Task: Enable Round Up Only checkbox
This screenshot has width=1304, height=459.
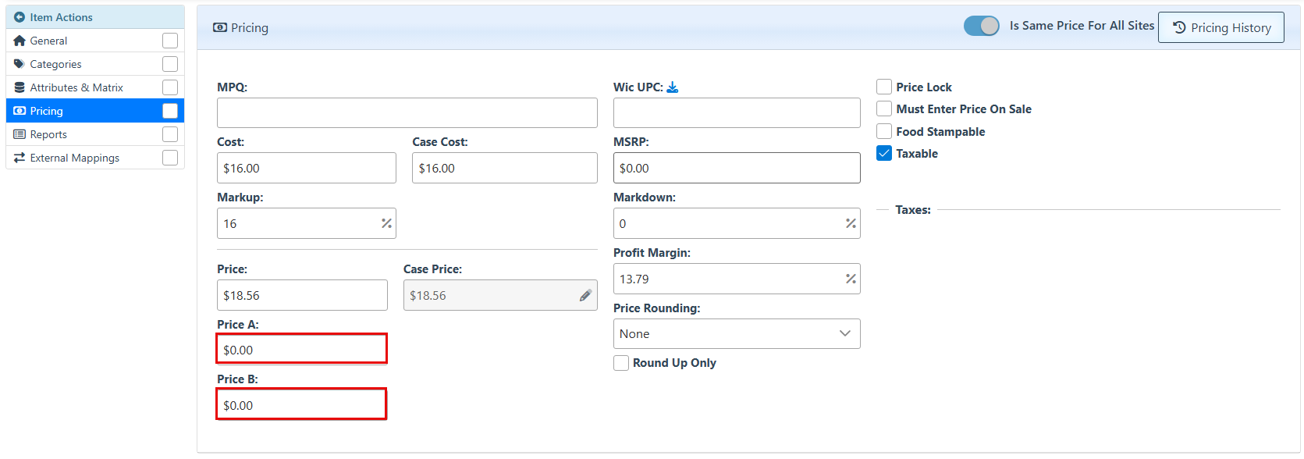Action: click(x=621, y=363)
